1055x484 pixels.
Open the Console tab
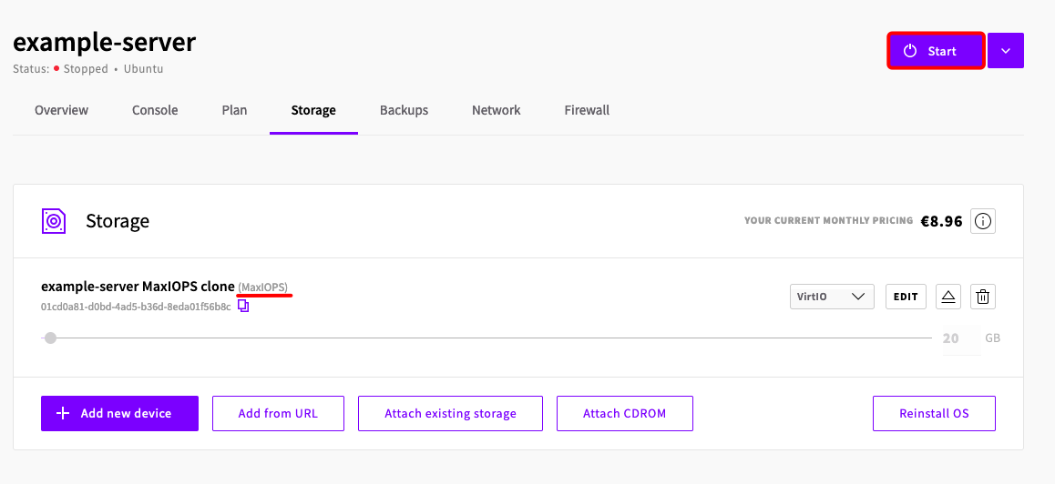tap(155, 110)
